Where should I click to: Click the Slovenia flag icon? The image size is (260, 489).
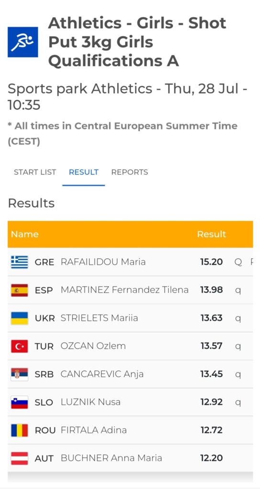[x=20, y=402]
